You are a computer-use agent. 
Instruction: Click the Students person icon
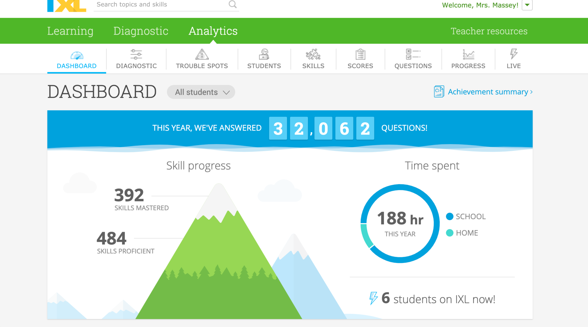[264, 54]
